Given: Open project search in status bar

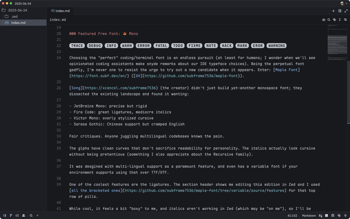Looking at the screenshot, I should [31, 216].
